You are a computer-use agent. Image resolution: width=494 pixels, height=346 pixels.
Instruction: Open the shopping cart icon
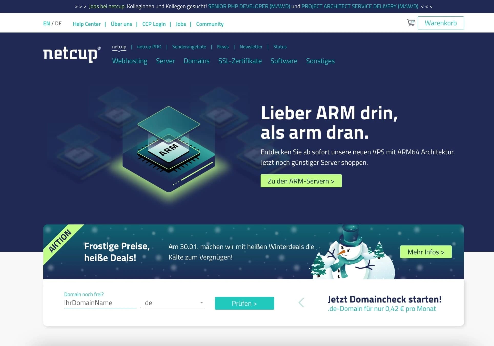coord(410,23)
